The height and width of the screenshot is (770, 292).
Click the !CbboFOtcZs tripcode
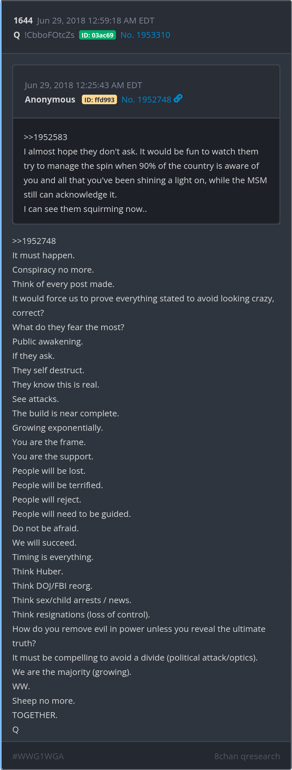[x=49, y=35]
